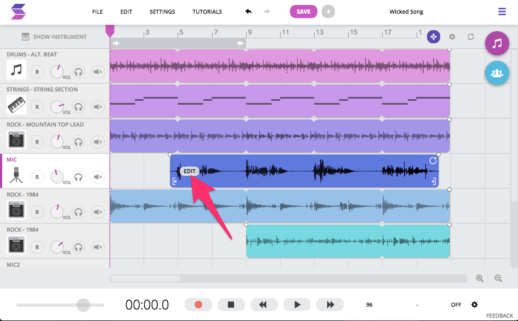Click the FEEDBACK link

tap(499, 316)
